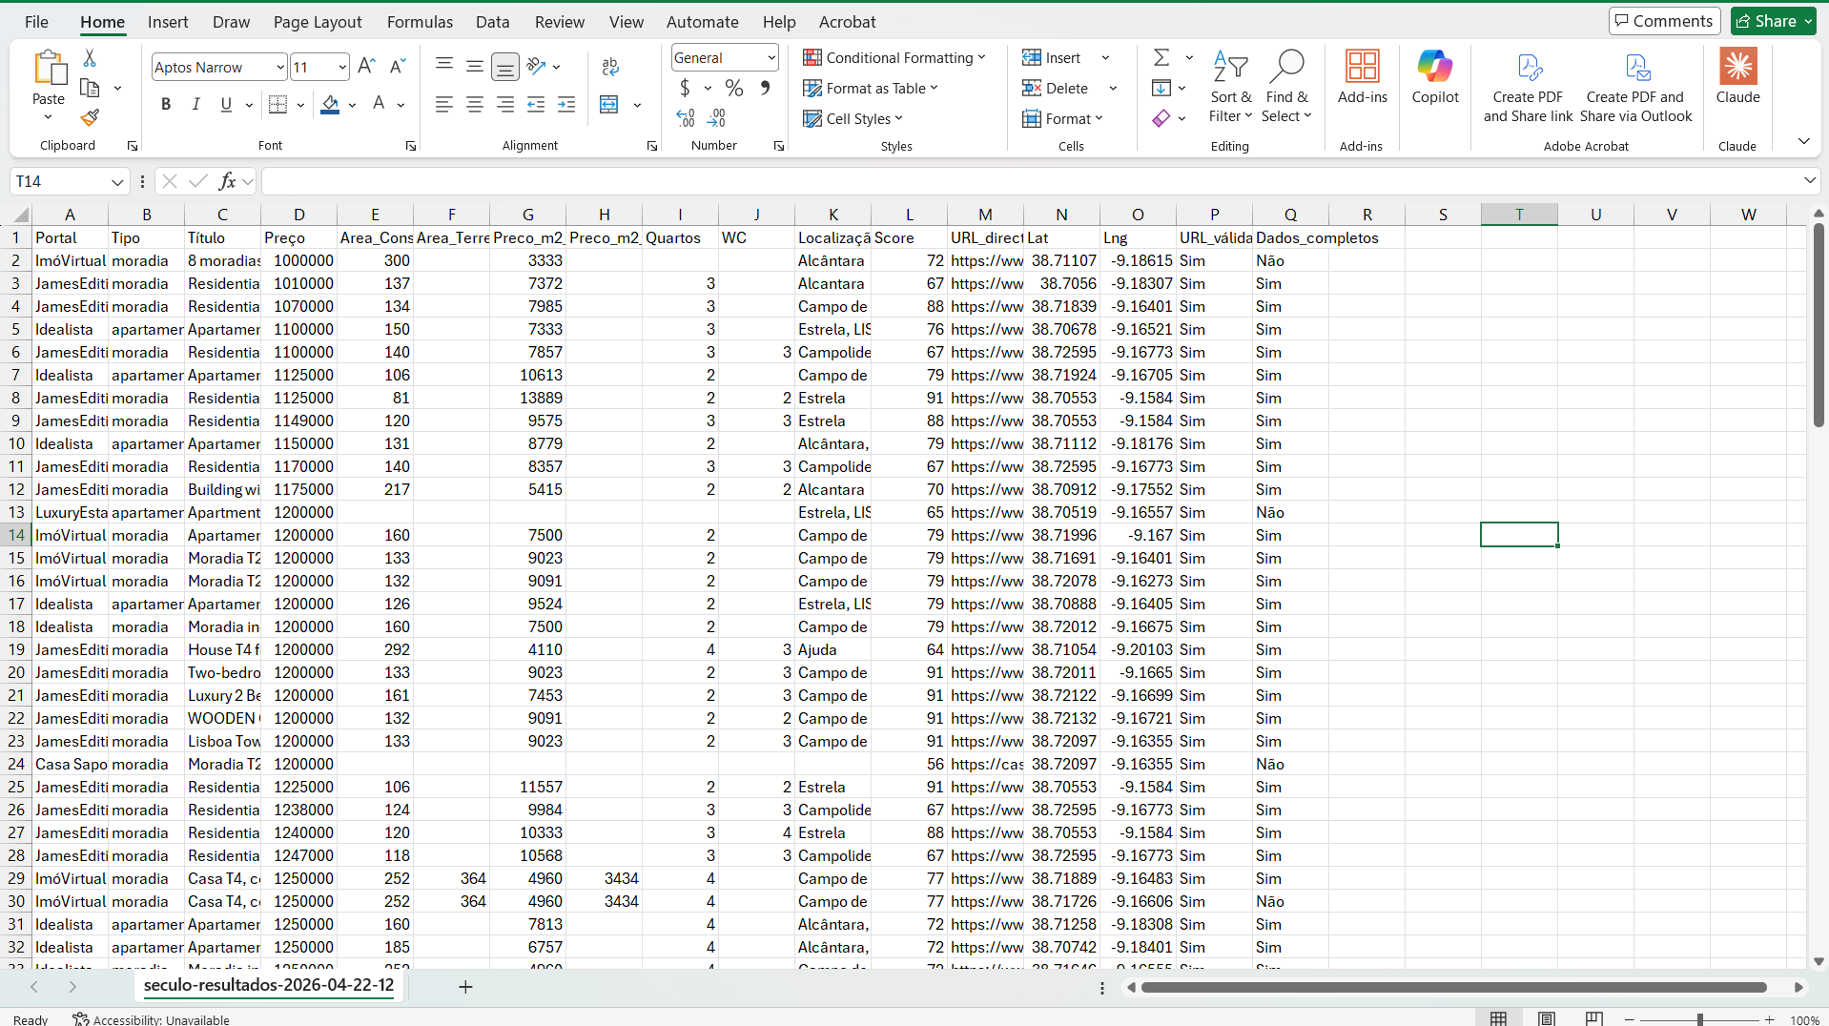This screenshot has height=1026, width=1829.
Task: Launch Copilot from the ribbon
Action: pos(1434,76)
